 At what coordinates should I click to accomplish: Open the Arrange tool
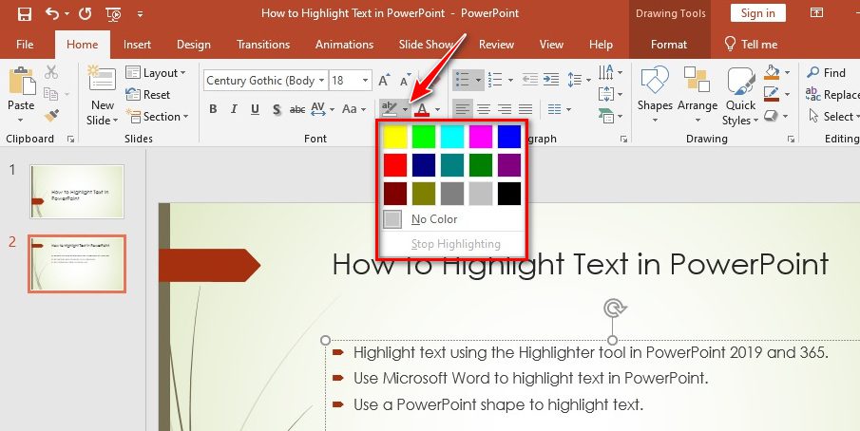pos(697,84)
